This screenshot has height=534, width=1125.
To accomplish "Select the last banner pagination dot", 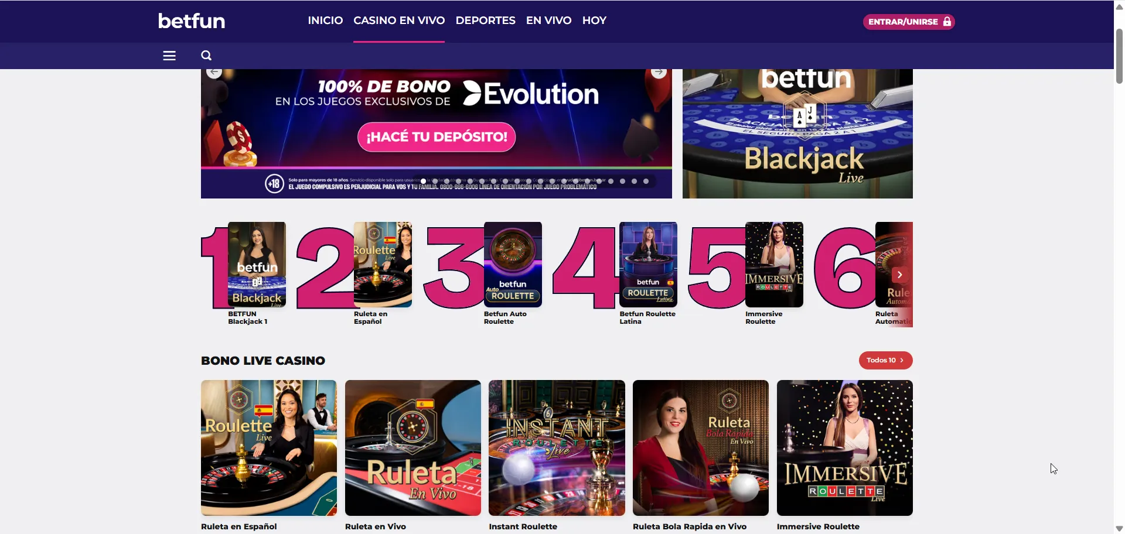I will (646, 182).
